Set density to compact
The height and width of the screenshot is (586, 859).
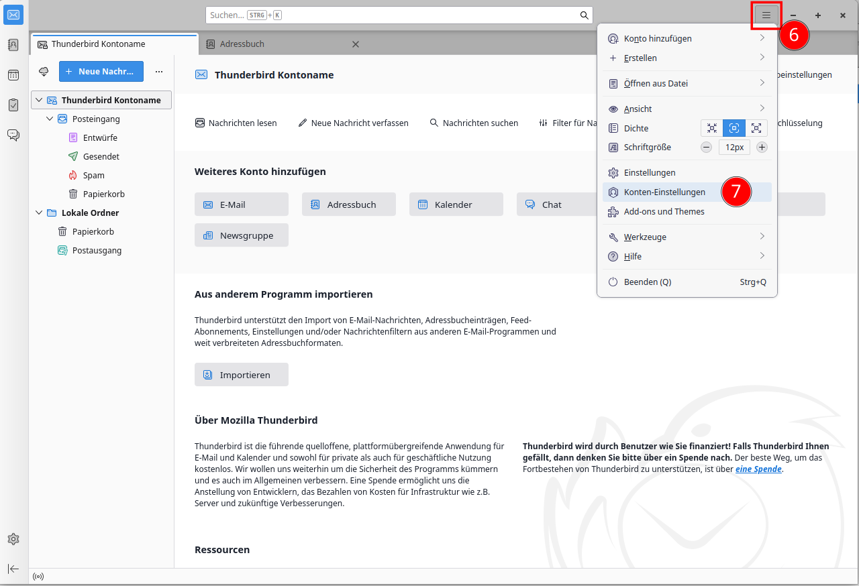pos(712,128)
